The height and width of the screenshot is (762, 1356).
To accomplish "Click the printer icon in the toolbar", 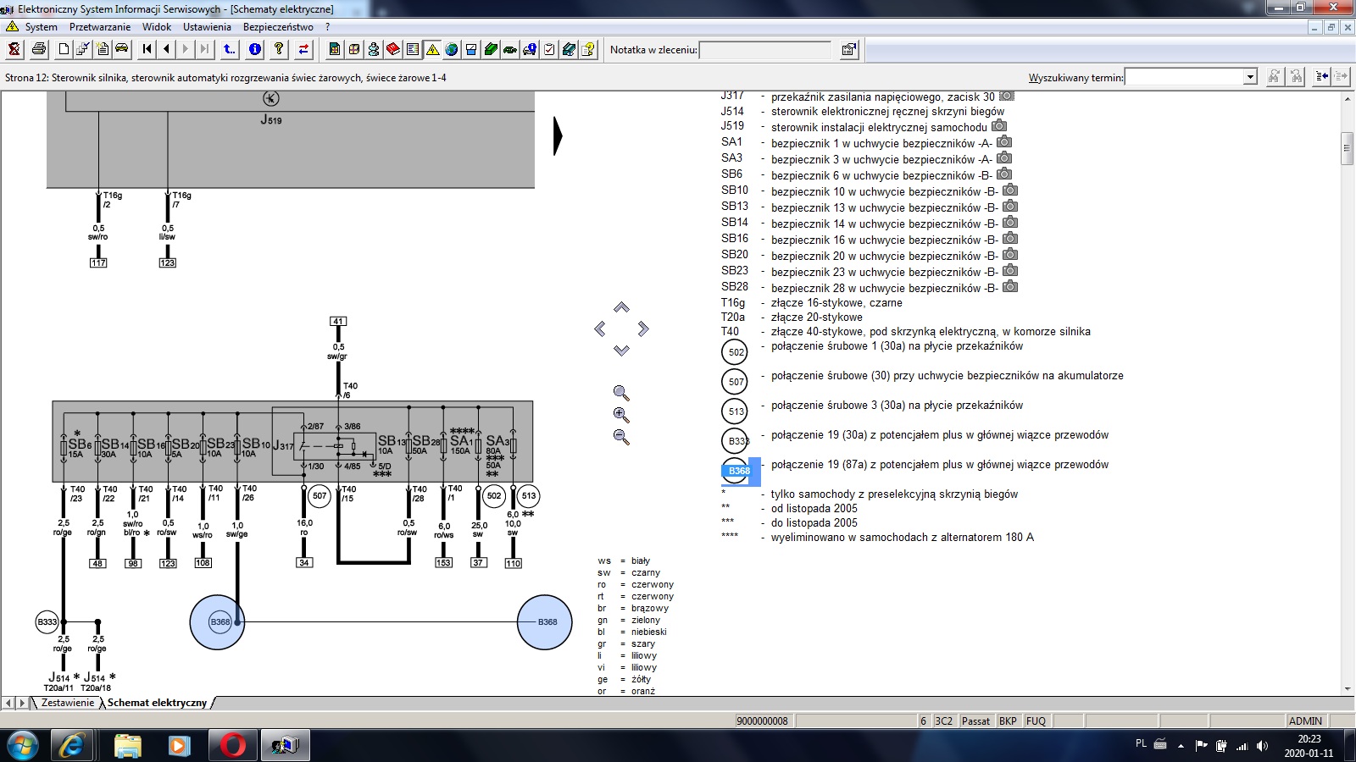I will [39, 49].
